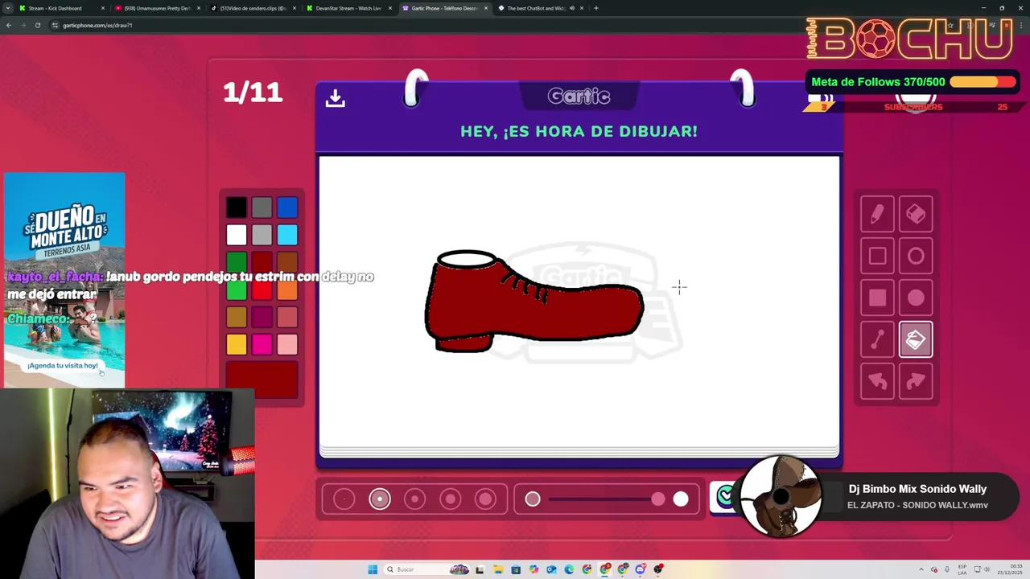Image resolution: width=1030 pixels, height=579 pixels.
Task: Open the large current-color picker box
Action: 262,380
